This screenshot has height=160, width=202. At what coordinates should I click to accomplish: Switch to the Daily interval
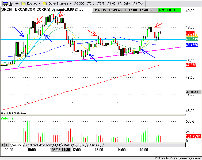point(124,3)
